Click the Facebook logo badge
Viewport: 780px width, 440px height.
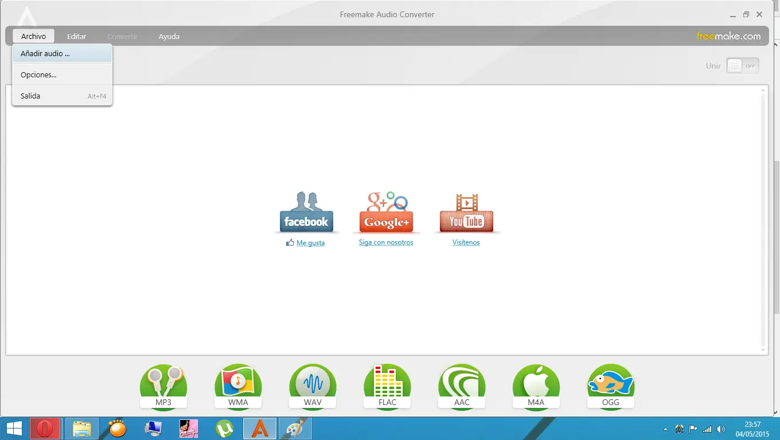tap(306, 212)
